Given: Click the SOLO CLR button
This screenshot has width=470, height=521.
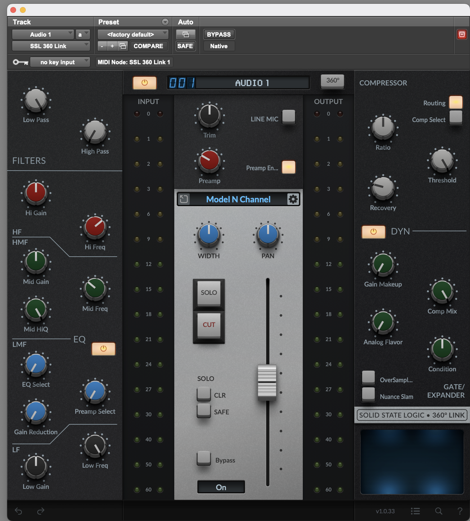Looking at the screenshot, I should coord(204,394).
